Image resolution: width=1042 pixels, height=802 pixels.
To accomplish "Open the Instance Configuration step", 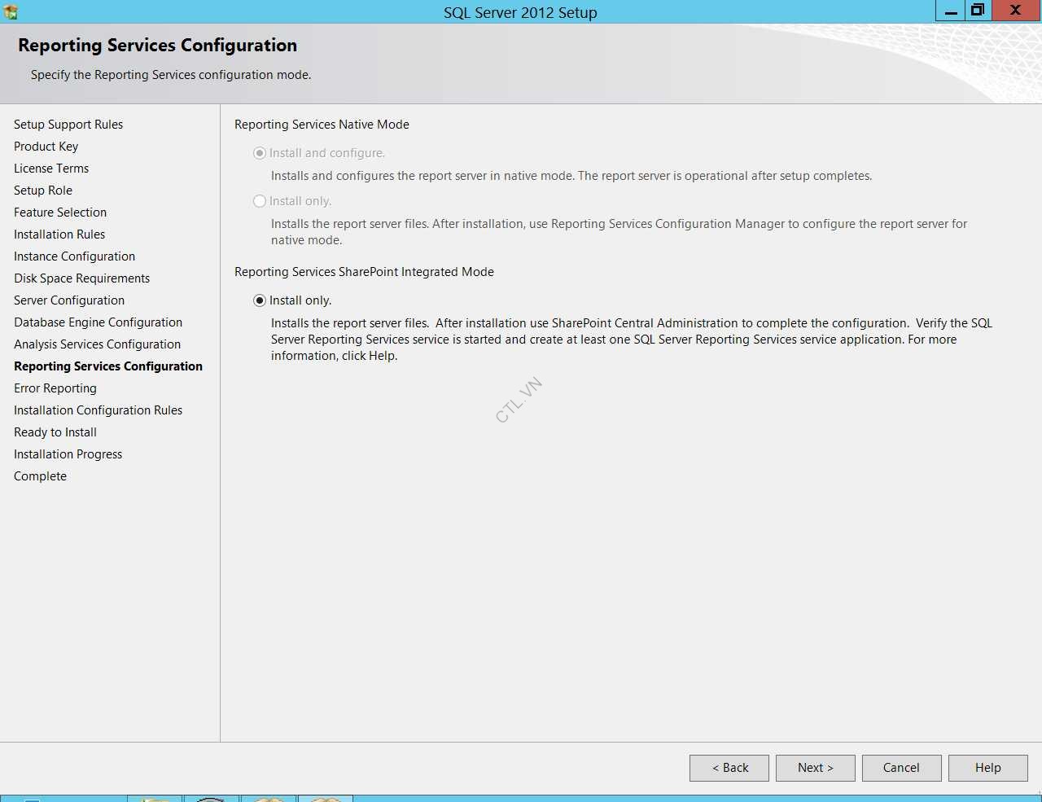I will click(74, 256).
